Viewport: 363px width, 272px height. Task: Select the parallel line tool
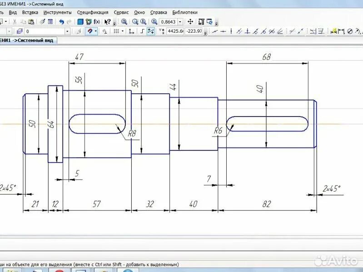click(239, 31)
